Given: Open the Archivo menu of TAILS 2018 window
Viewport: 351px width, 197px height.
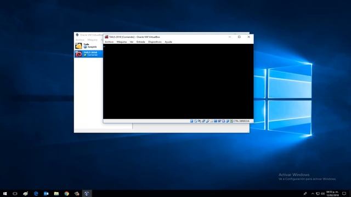Looking at the screenshot, I should click(109, 42).
